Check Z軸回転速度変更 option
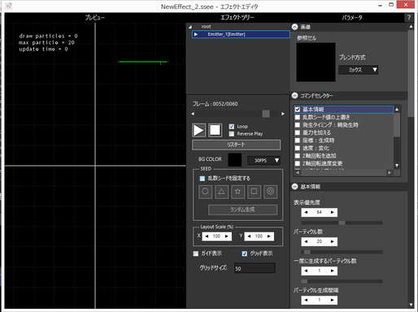Image resolution: width=418 pixels, height=312 pixels. pos(298,163)
